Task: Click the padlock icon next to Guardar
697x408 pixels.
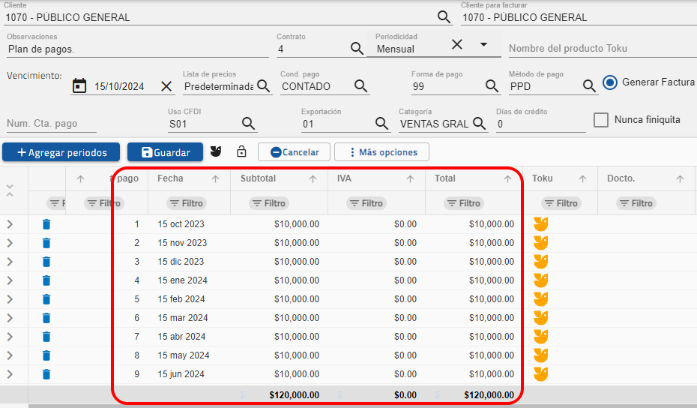Action: tap(241, 152)
